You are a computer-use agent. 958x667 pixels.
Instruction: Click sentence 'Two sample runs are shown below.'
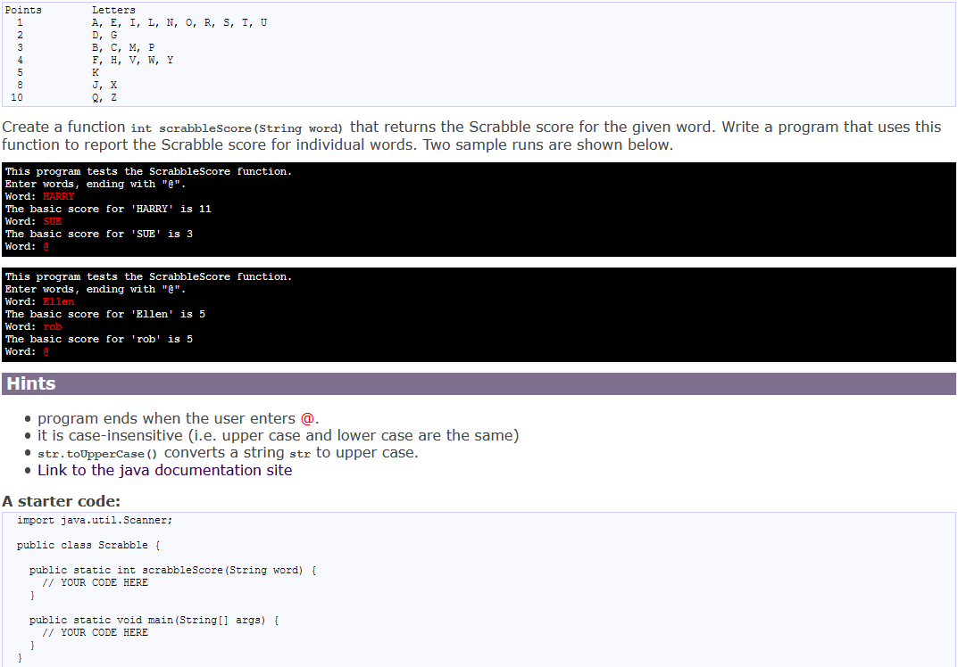[x=548, y=144]
